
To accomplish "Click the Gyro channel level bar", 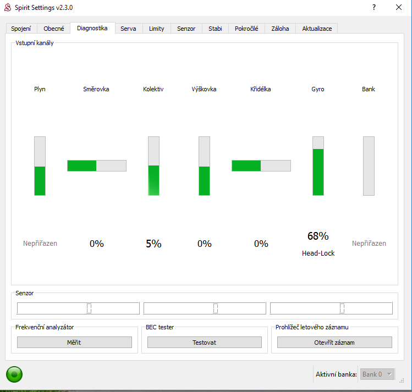I will tap(318, 166).
